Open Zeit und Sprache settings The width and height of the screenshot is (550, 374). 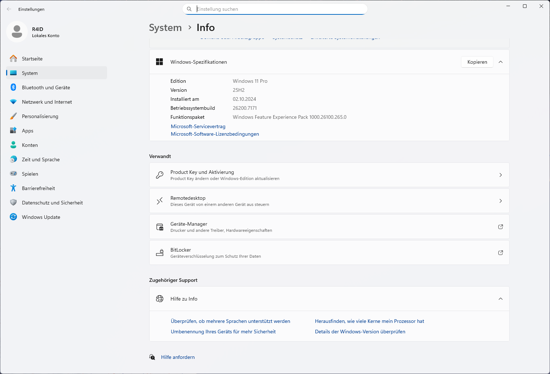41,159
